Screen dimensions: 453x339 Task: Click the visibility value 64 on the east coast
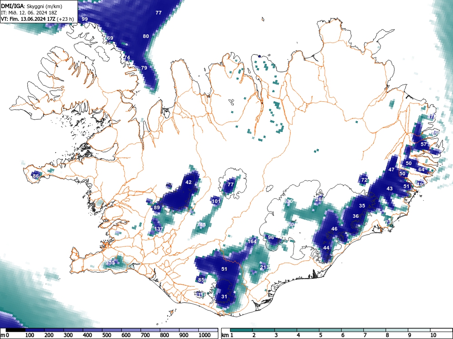click(x=421, y=169)
